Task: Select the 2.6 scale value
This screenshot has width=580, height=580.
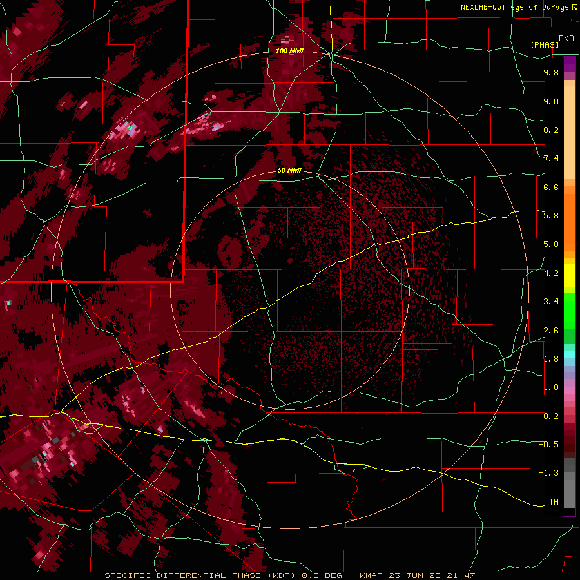Action: (551, 331)
